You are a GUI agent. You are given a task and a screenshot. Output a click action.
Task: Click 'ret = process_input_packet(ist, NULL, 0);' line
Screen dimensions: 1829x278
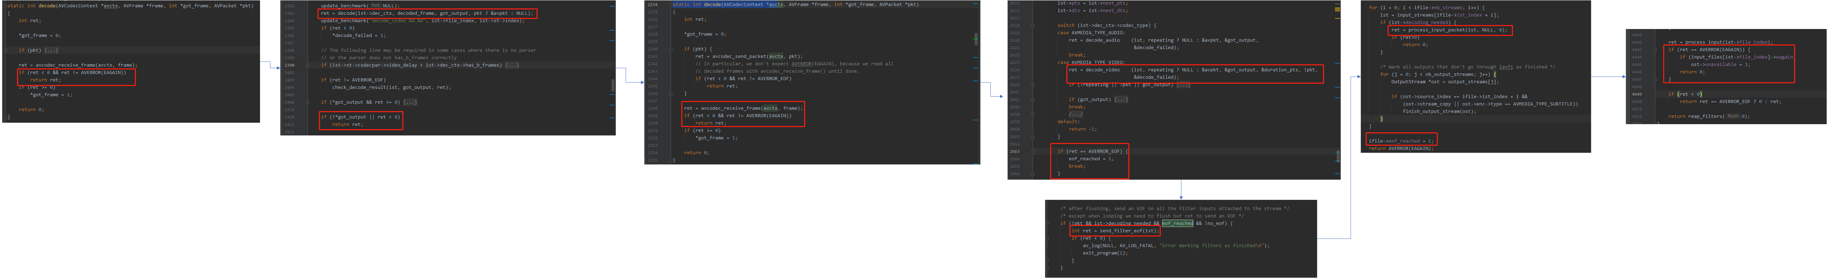point(1449,30)
